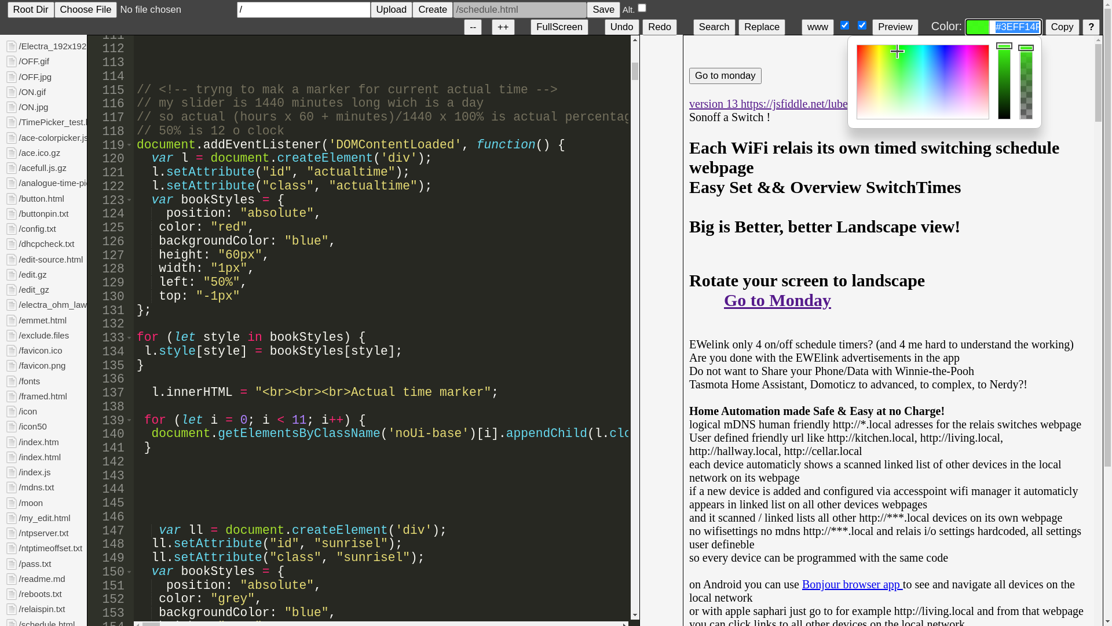Open /index.html from the file list

pos(39,457)
